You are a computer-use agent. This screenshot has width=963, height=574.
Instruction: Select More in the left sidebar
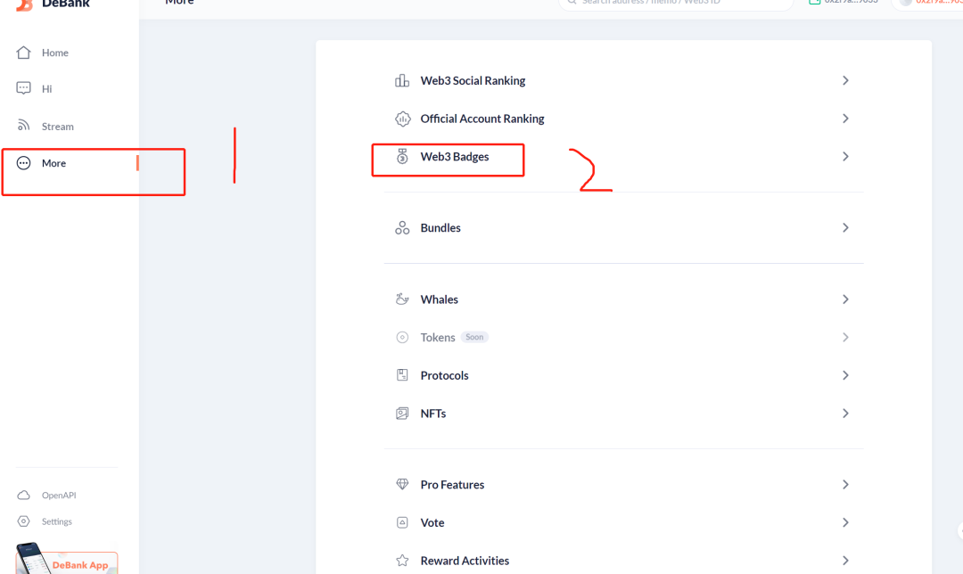click(53, 163)
